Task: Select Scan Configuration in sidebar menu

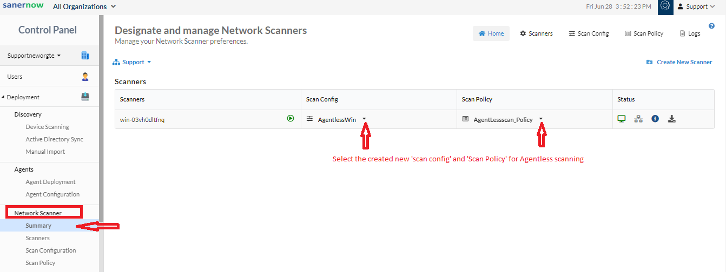Action: 50,250
